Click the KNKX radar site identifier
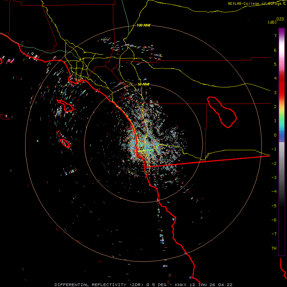287x287 pixels. tap(181, 285)
